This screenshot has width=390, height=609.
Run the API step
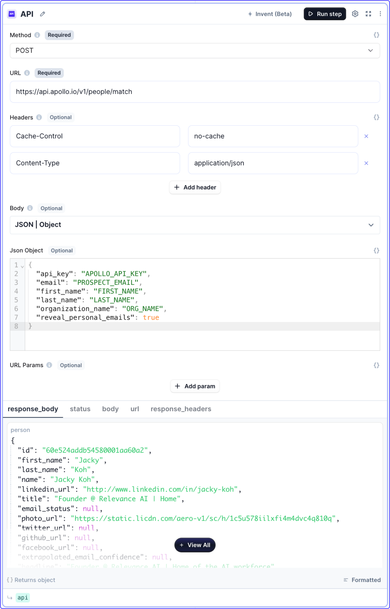pos(325,14)
